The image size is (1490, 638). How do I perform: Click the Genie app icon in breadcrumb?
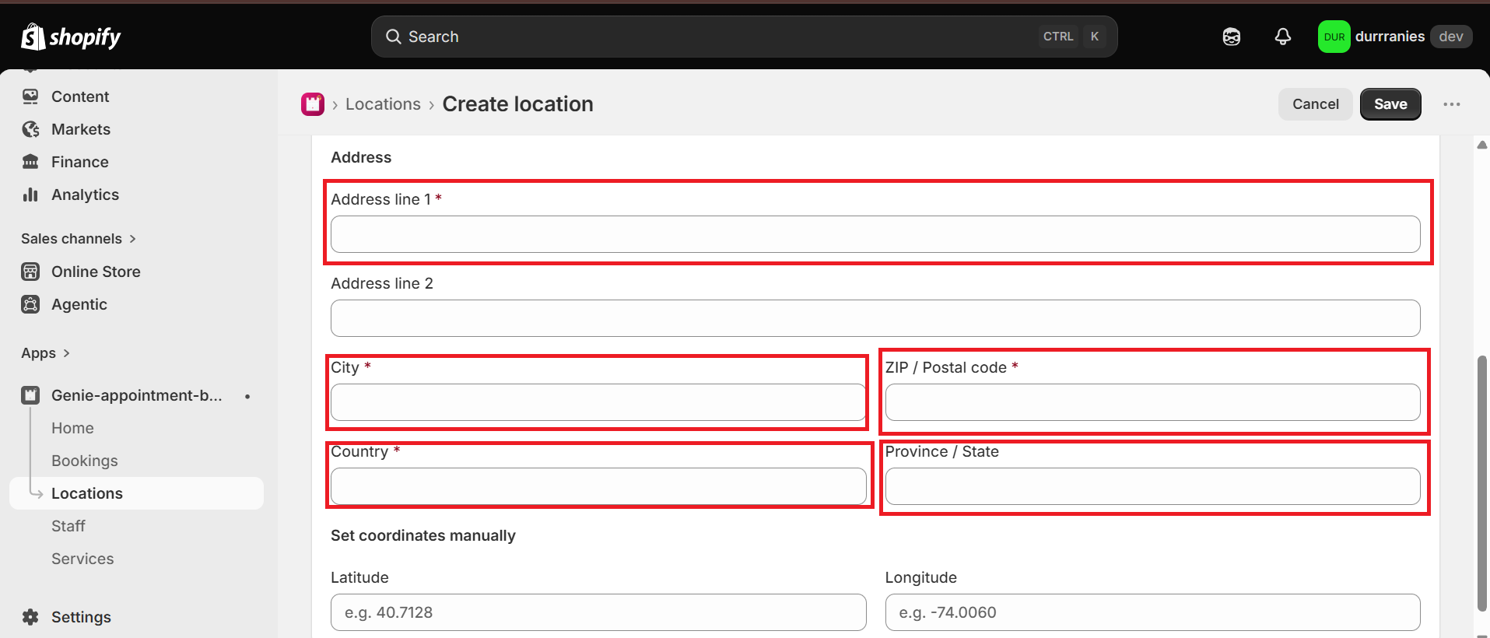click(x=313, y=104)
